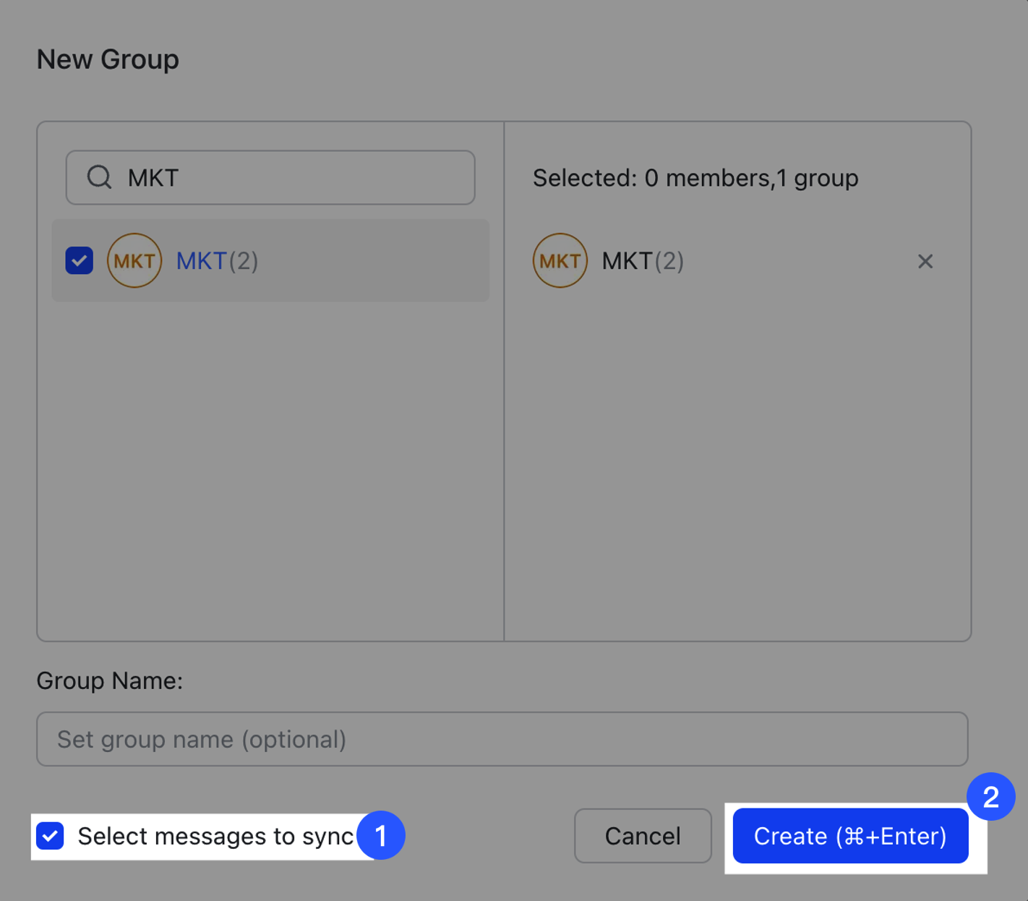This screenshot has width=1028, height=901.
Task: Click the numbered callout badge 1
Action: (383, 836)
